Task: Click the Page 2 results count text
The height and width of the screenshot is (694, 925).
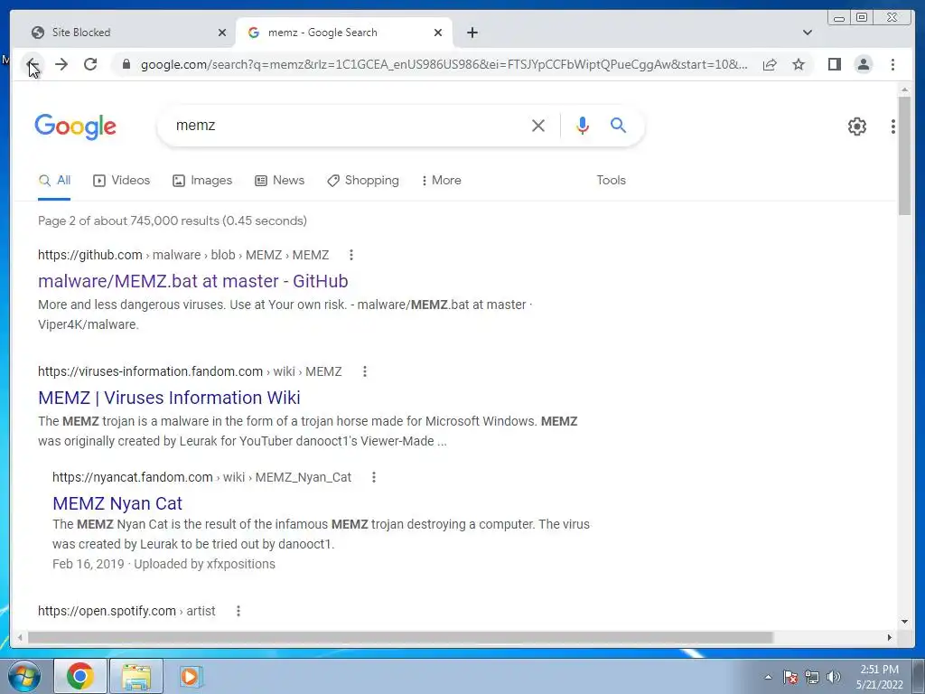Action: point(173,220)
